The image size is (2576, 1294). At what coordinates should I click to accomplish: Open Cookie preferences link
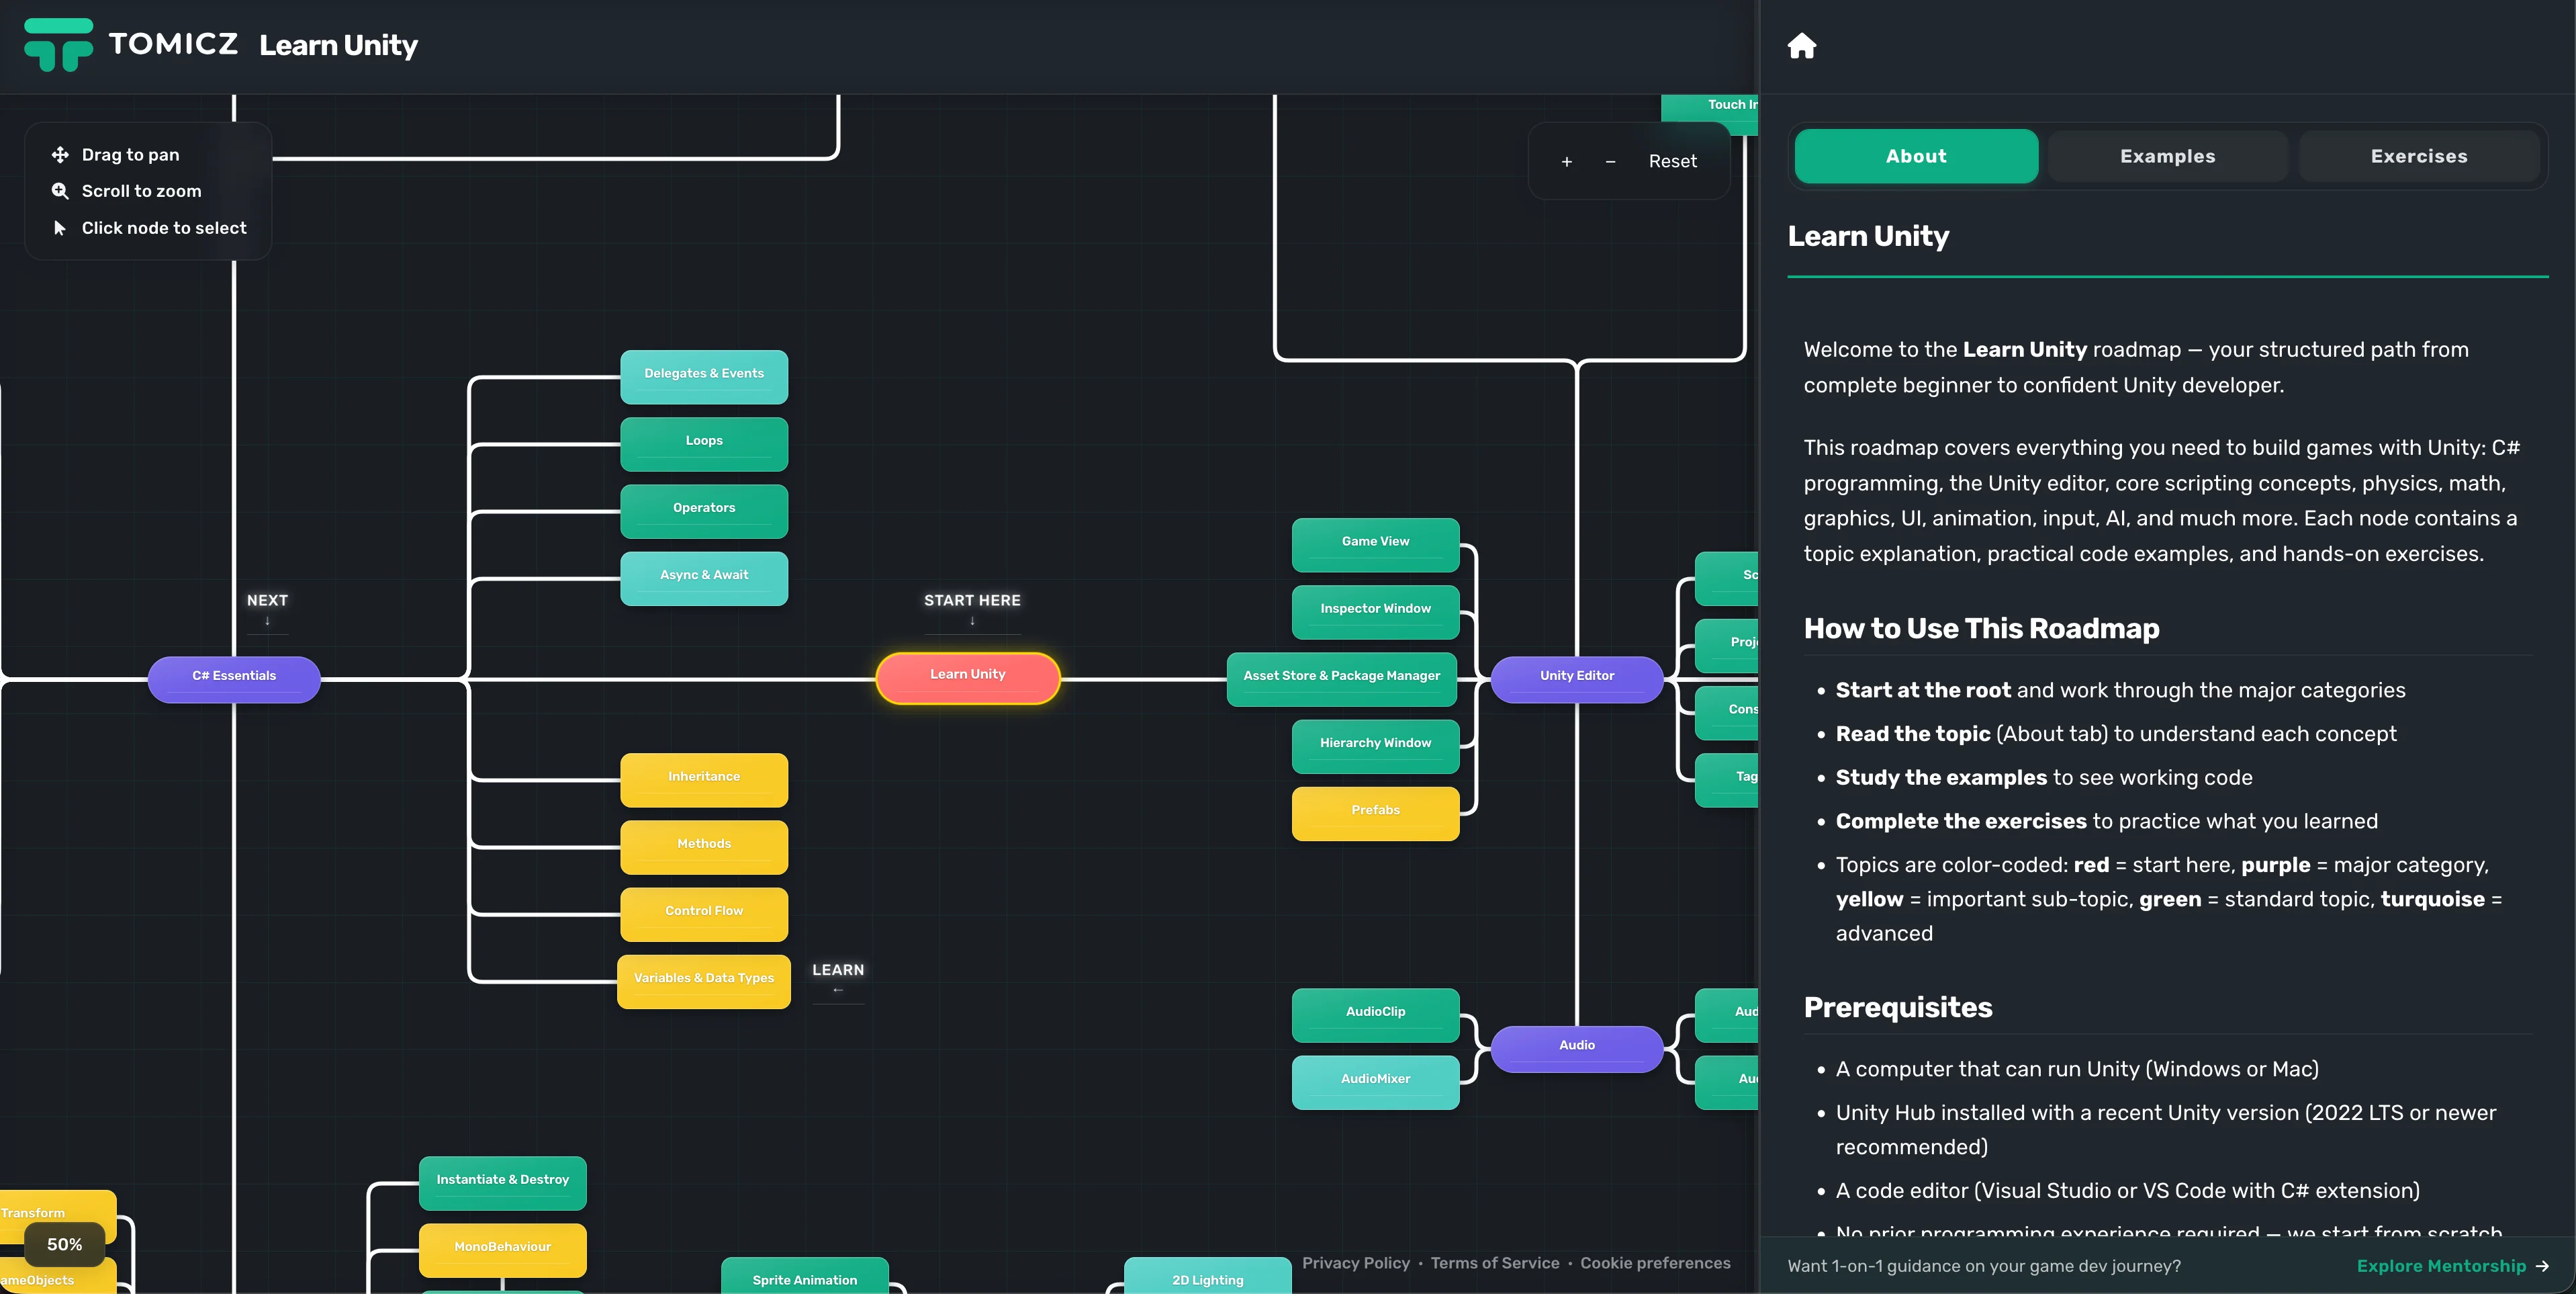(1654, 1263)
